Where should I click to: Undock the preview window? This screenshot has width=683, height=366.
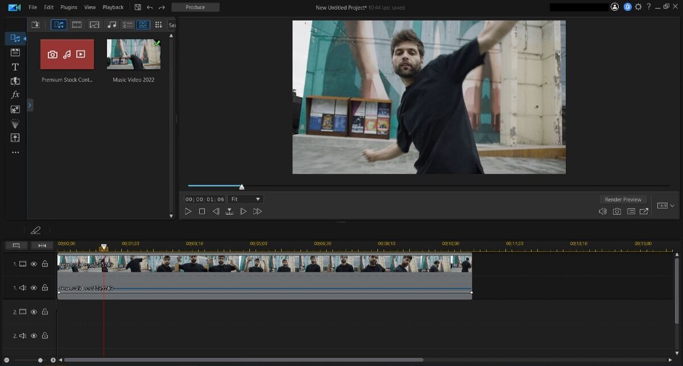pyautogui.click(x=644, y=211)
